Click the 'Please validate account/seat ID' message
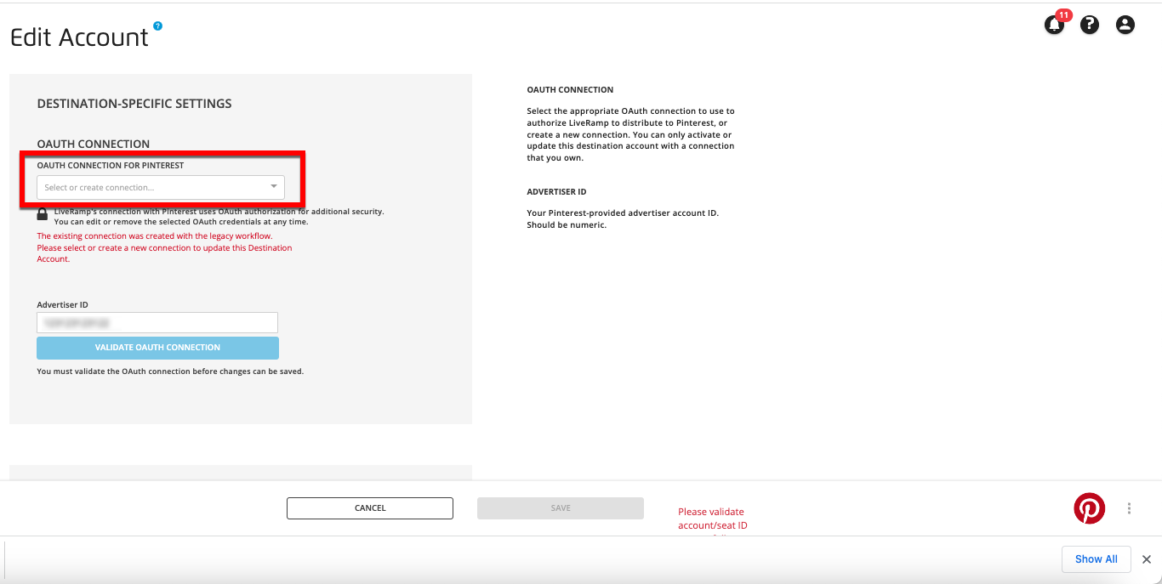 pyautogui.click(x=713, y=519)
